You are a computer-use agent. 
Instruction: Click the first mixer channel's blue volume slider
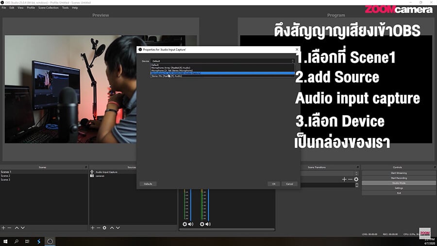[191, 205]
